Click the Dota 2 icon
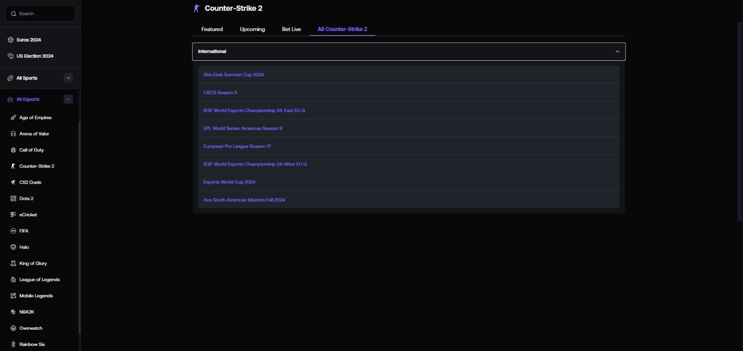 click(13, 199)
